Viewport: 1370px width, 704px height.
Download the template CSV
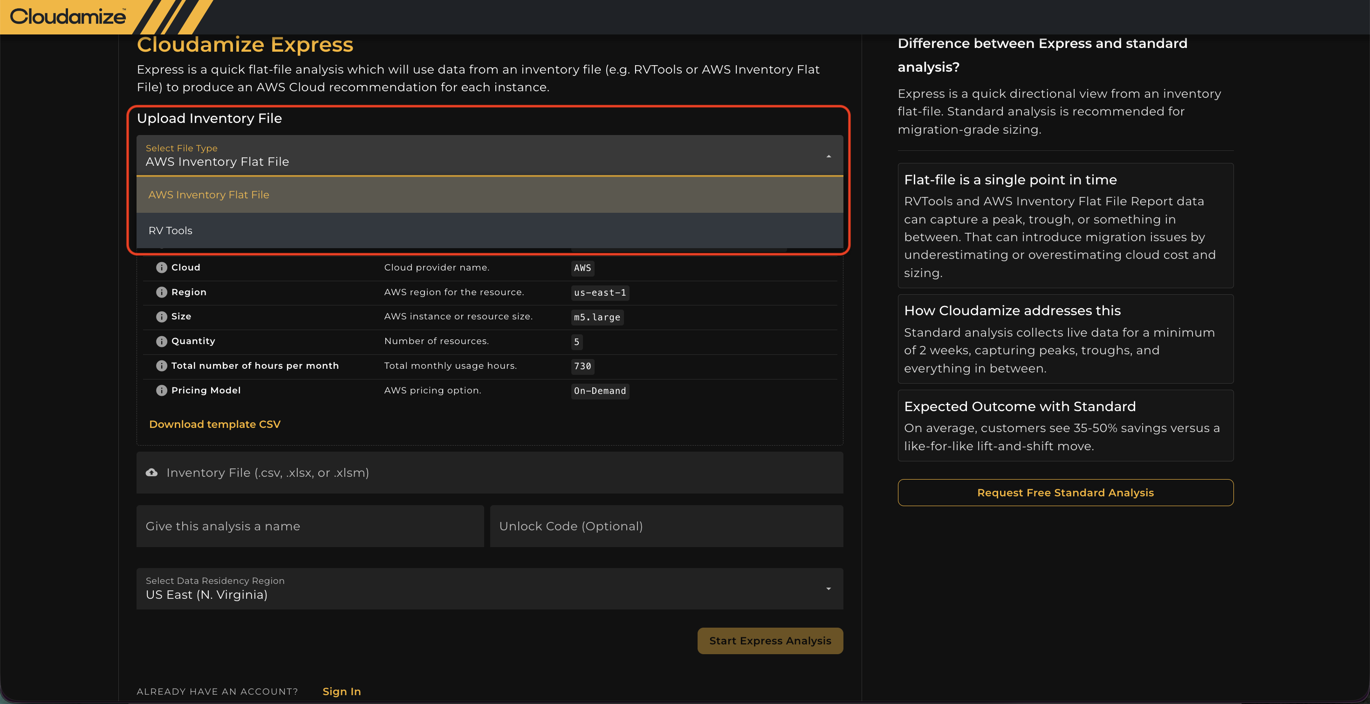(x=215, y=424)
